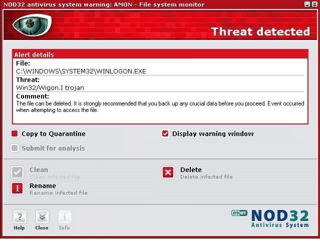Click the "Delete infected file" description text
Screen dimensions: 320x244
point(206,177)
